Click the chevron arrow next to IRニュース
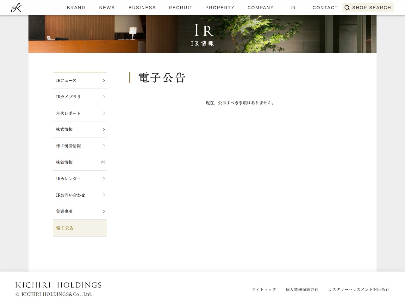The image size is (405, 307). [104, 81]
